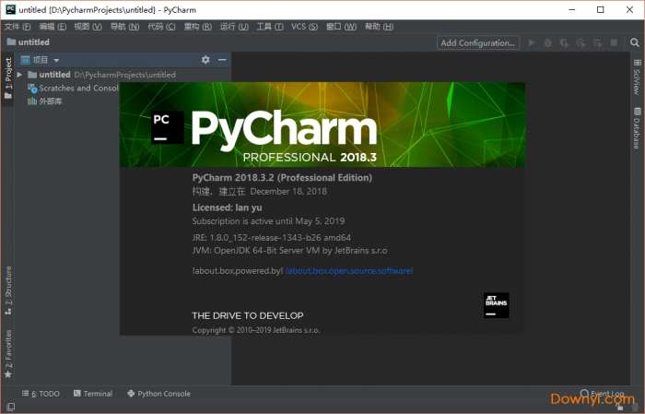The height and width of the screenshot is (414, 645).
Task: Select Scratches and Consoles tree item
Action: pyautogui.click(x=73, y=89)
